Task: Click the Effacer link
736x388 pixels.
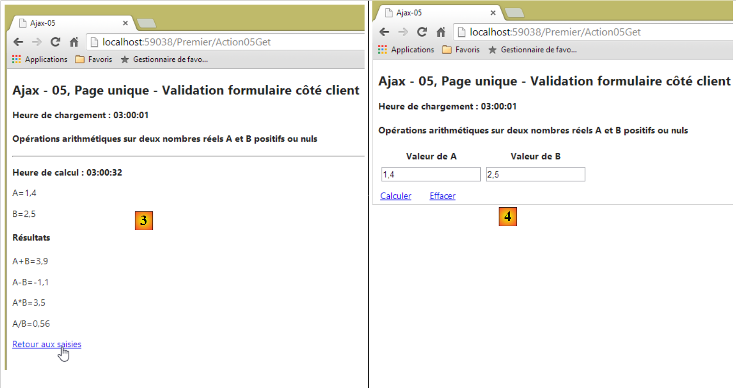Action: tap(442, 196)
